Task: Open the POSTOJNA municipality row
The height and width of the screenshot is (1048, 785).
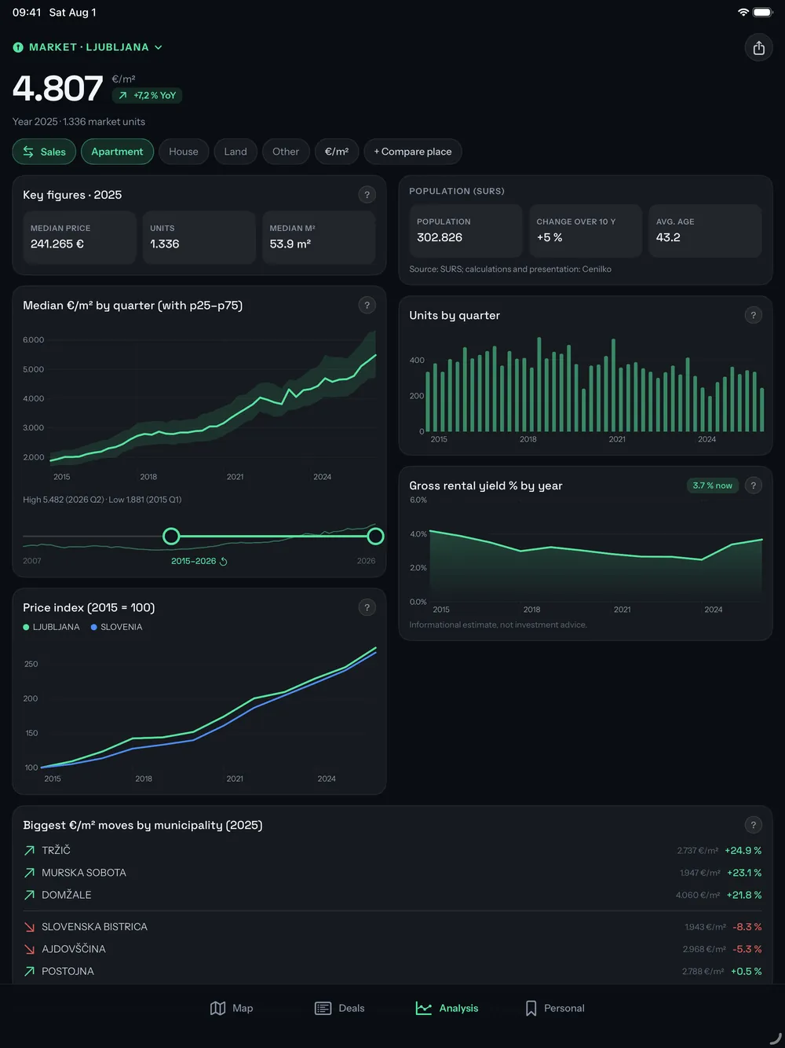Action: tap(392, 971)
